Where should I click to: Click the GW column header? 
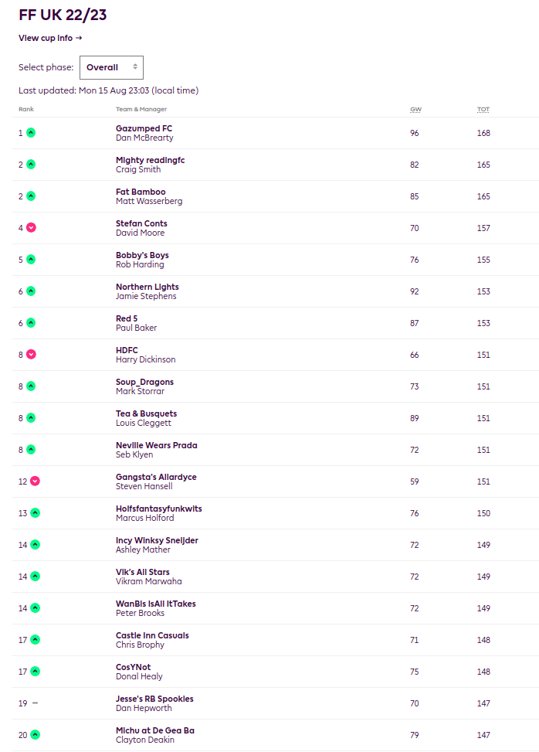point(415,109)
